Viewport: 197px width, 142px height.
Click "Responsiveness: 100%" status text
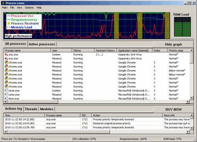coord(133,139)
